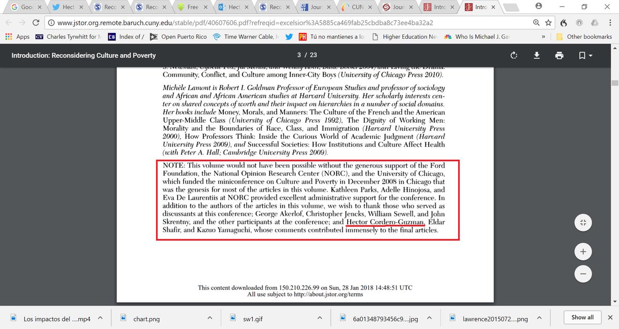Image resolution: width=619 pixels, height=329 pixels.
Task: Open the Time Warner Cable bookmark
Action: click(x=246, y=37)
